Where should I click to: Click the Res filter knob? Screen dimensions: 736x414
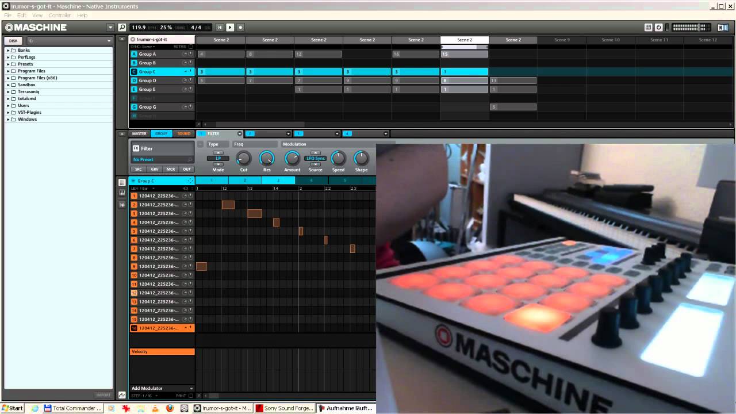tap(267, 158)
